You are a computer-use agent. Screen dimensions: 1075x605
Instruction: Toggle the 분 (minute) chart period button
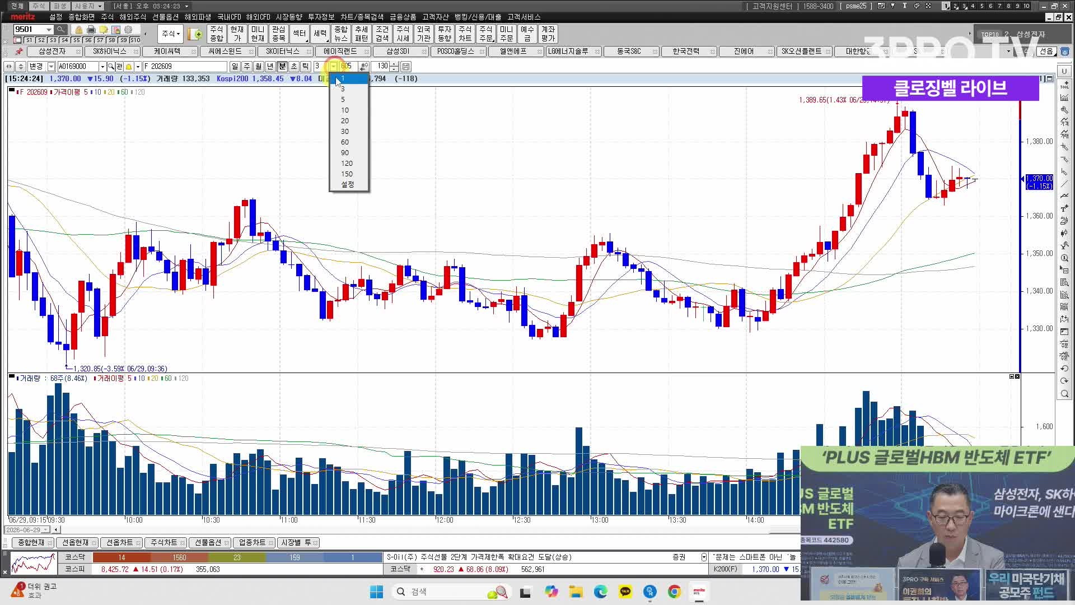click(282, 67)
